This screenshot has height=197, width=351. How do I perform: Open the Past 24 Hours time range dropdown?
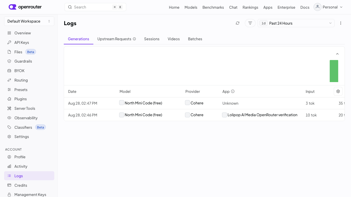click(296, 23)
